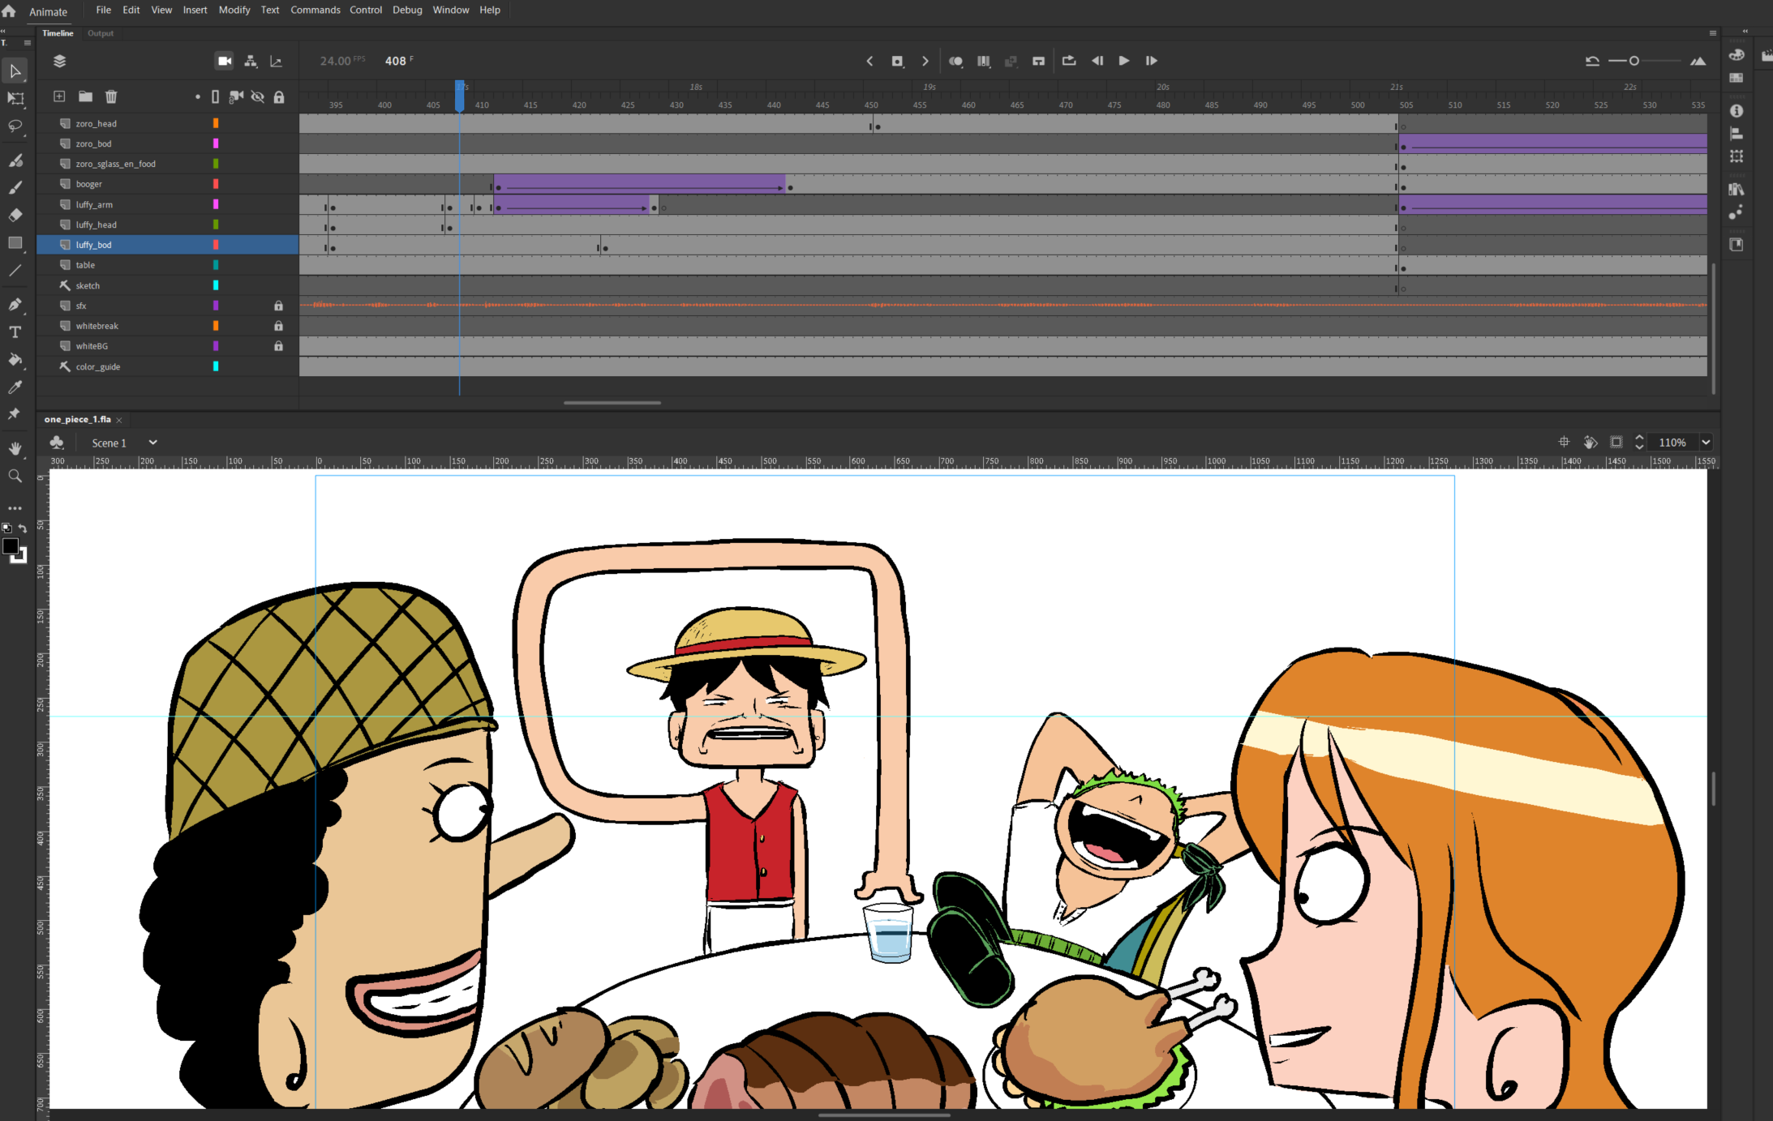The image size is (1773, 1121).
Task: Unlock the sfx layer
Action: (x=278, y=306)
